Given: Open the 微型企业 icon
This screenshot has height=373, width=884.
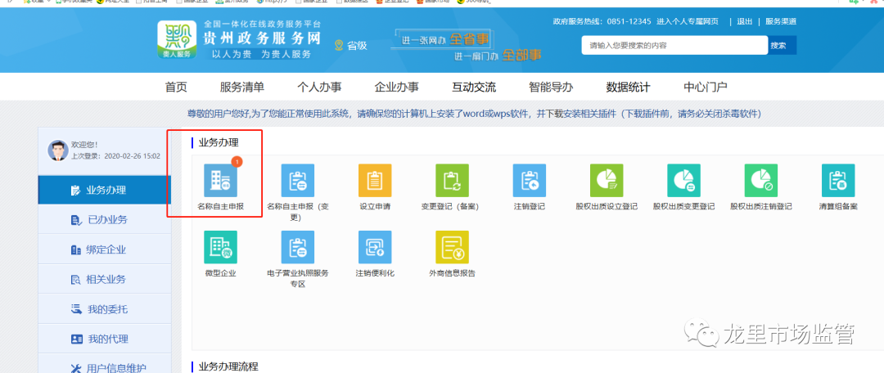Looking at the screenshot, I should (x=220, y=247).
